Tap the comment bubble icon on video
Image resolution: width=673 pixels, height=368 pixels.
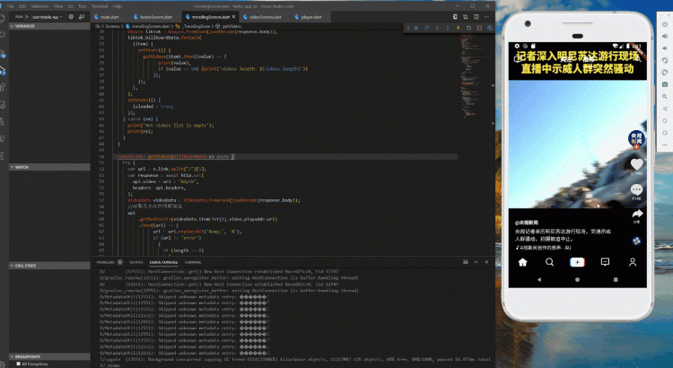pyautogui.click(x=636, y=189)
